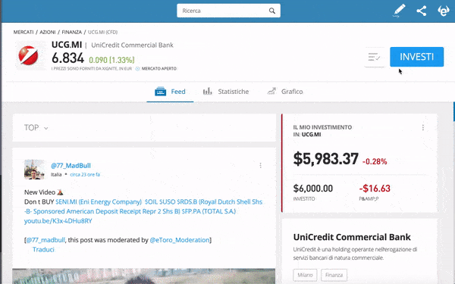Open the eToro logo icon
This screenshot has width=455, height=284.
click(444, 11)
